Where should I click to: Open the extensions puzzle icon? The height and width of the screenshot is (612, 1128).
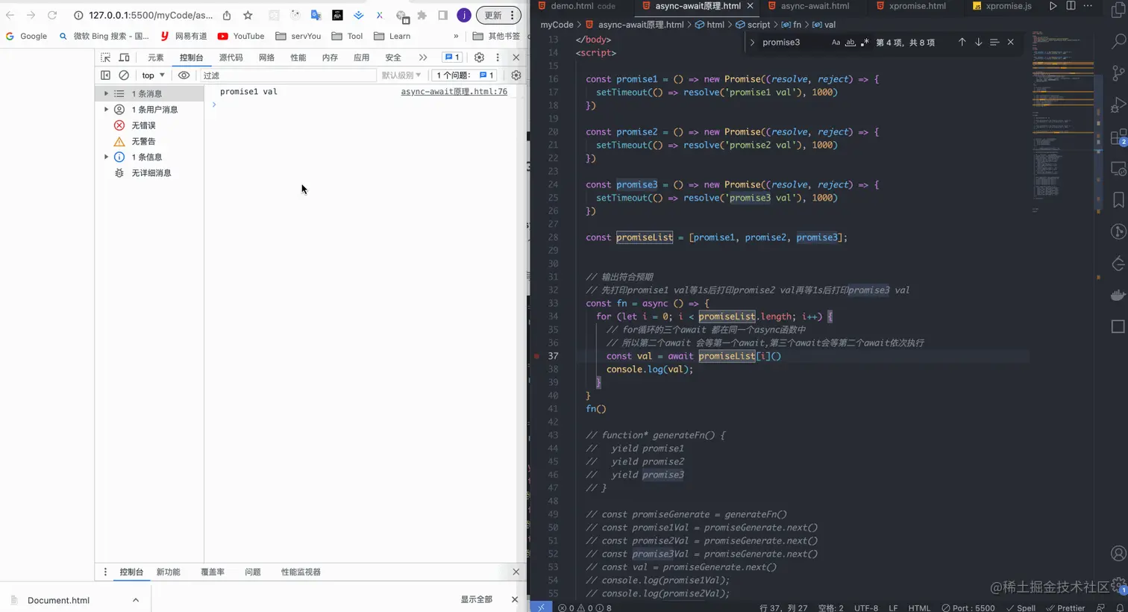click(x=422, y=15)
